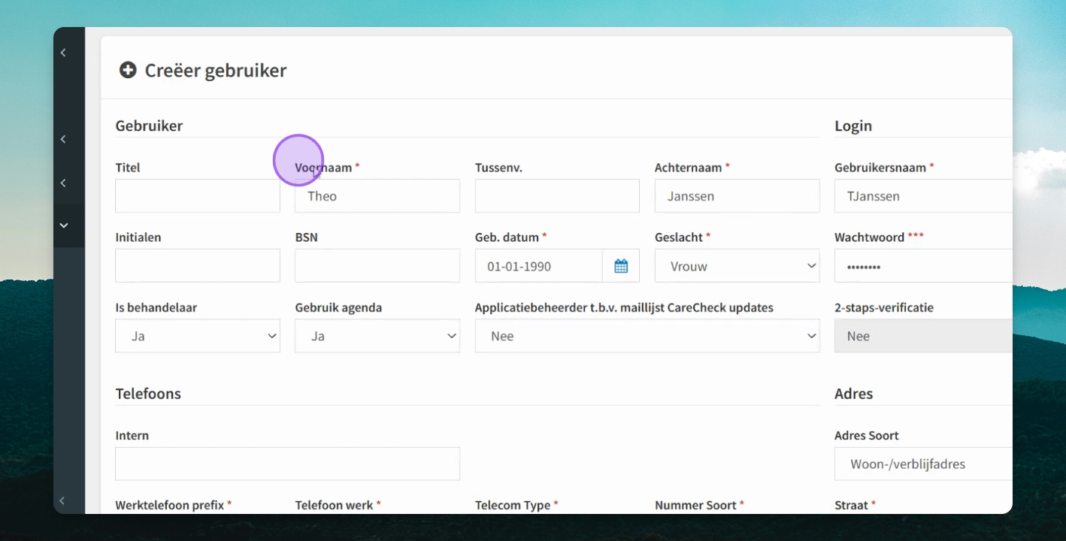Image resolution: width=1066 pixels, height=541 pixels.
Task: Click the topmost sidebar left chevron
Action: point(63,53)
